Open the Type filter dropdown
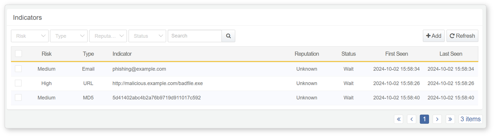Screen dimensions: 494x136 click(69, 36)
